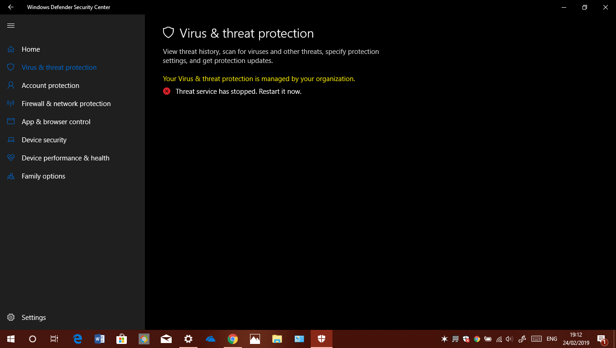Open Firewall & network protection section
The width and height of the screenshot is (616, 348).
(72, 103)
